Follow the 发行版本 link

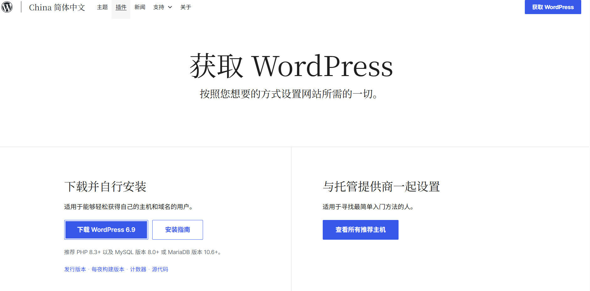tap(75, 269)
